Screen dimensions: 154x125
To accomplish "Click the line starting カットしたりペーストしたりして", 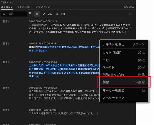I will tap(64, 65).
